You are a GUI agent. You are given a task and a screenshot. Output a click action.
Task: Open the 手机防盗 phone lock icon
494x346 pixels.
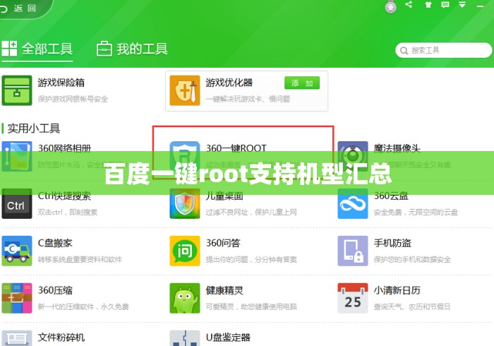click(x=353, y=251)
